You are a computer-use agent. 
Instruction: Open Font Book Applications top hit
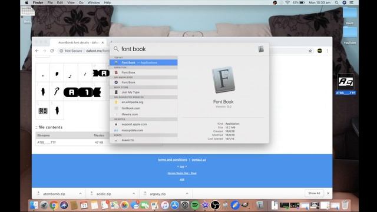pos(144,62)
